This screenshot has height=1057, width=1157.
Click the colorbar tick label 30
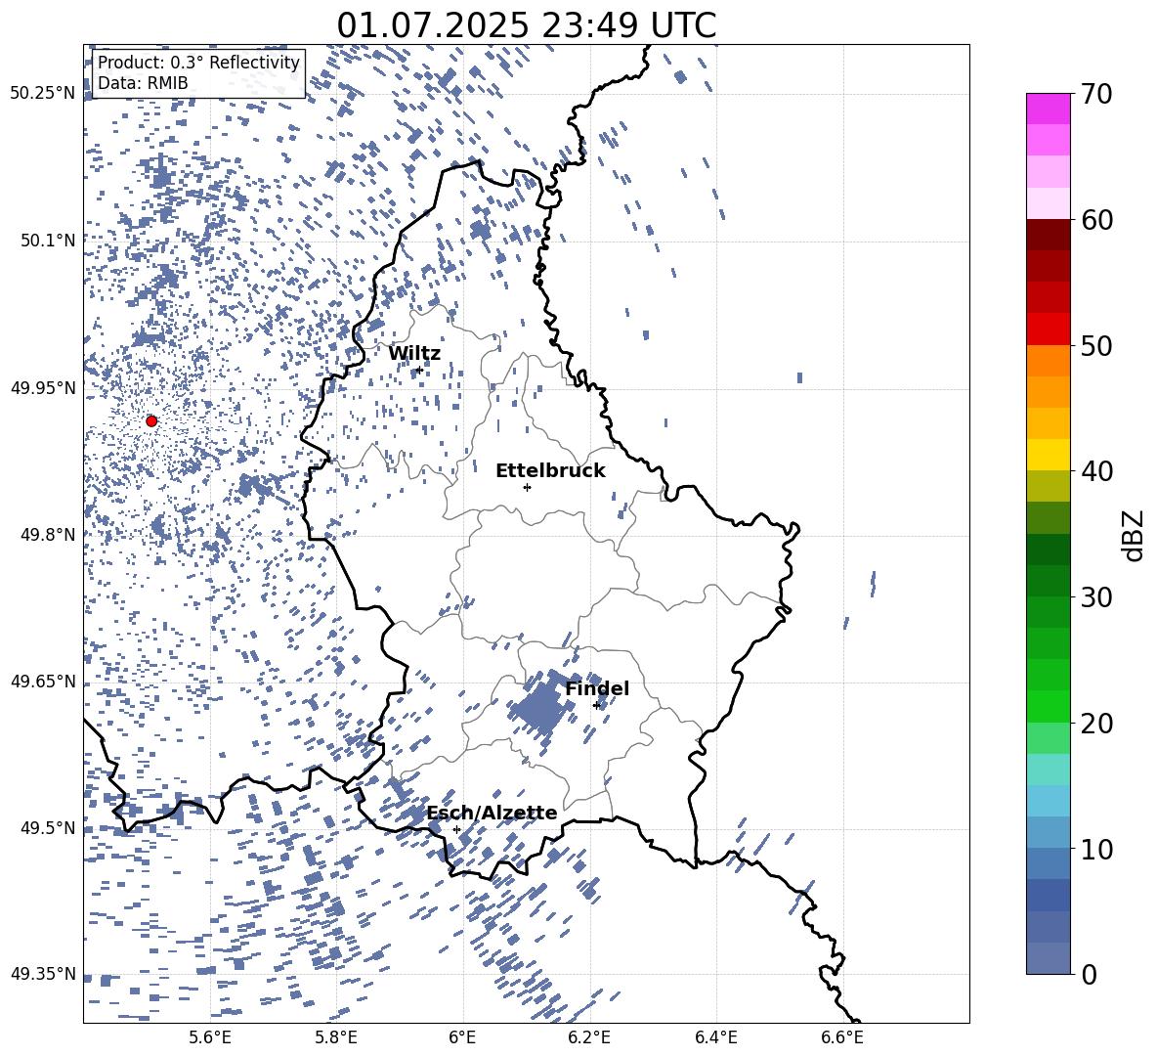pyautogui.click(x=1095, y=597)
